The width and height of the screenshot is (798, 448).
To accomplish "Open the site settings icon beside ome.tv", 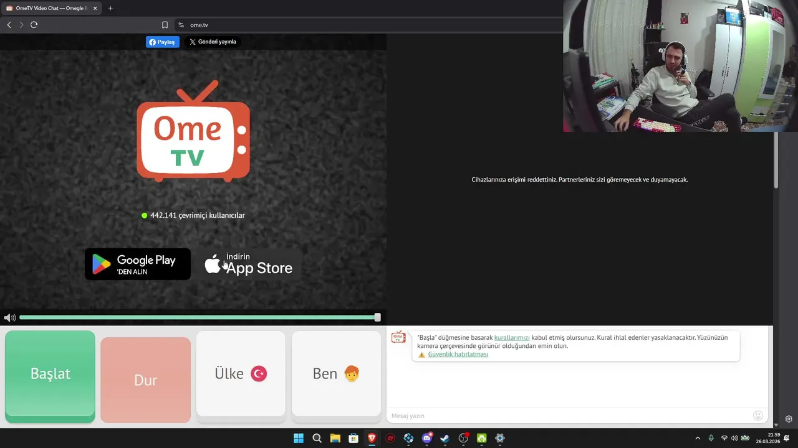I will pos(181,25).
